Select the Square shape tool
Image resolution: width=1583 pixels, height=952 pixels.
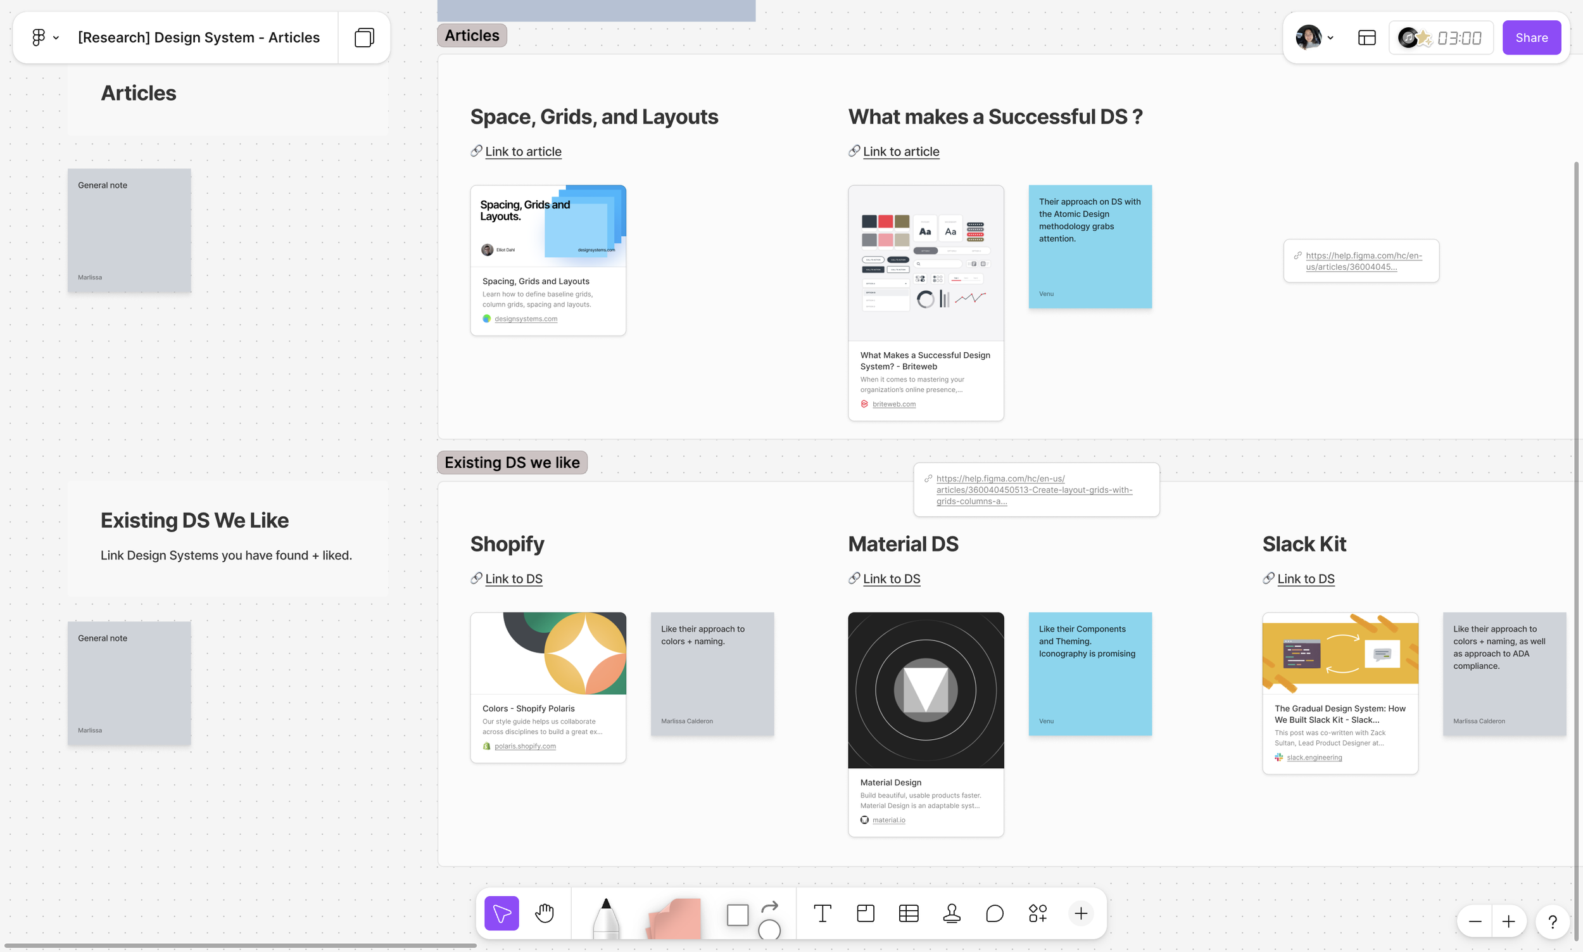737,915
